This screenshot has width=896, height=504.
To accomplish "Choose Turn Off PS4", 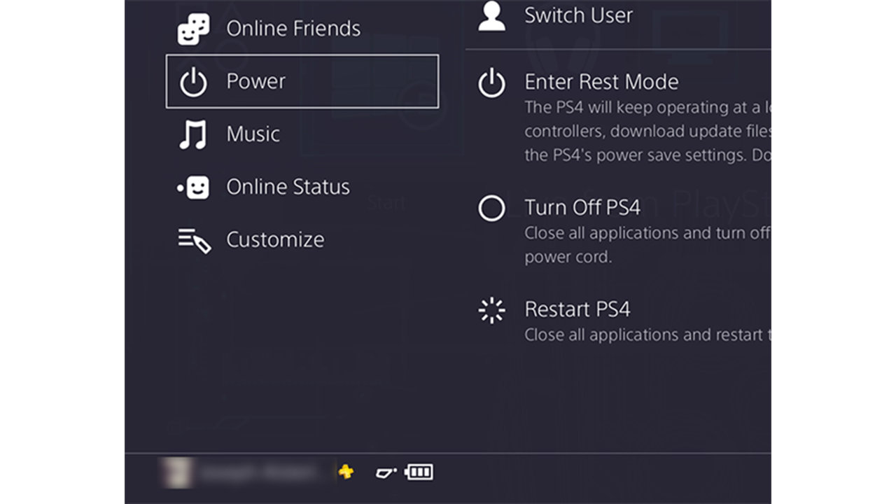I will tap(582, 207).
